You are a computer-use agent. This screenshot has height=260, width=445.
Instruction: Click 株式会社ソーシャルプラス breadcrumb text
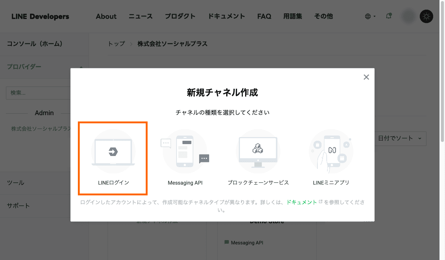pos(172,44)
